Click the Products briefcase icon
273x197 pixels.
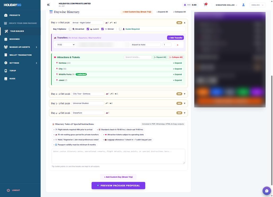tap(6, 15)
